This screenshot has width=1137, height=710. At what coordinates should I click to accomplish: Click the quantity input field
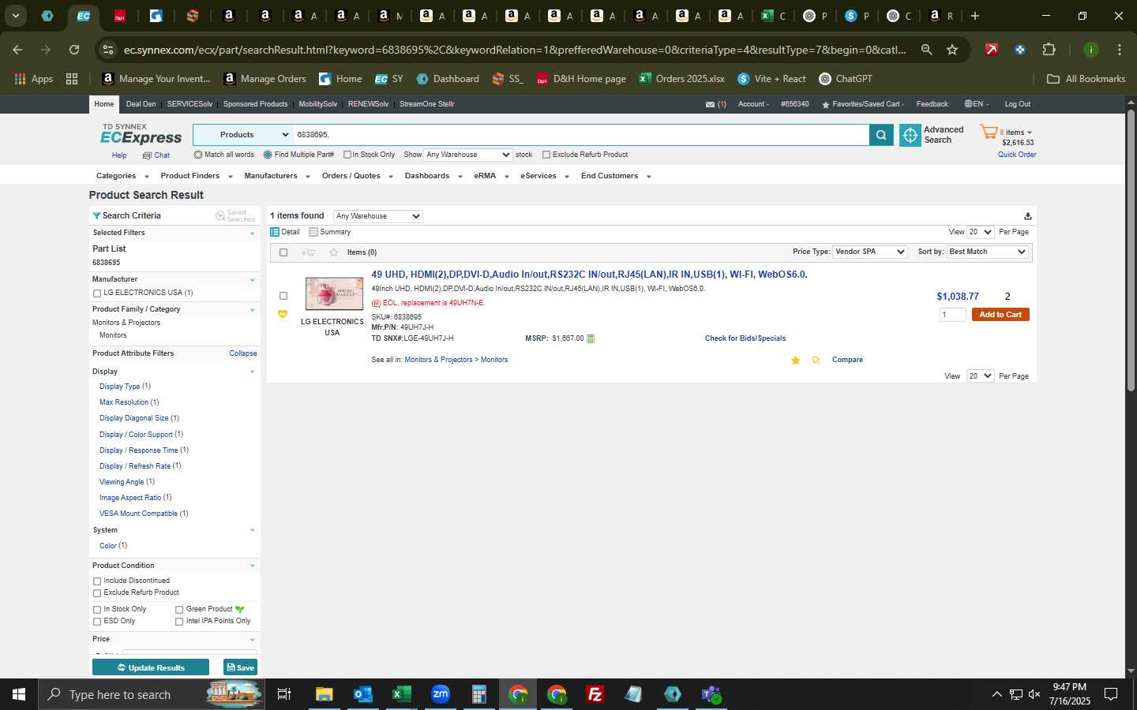[x=952, y=315]
